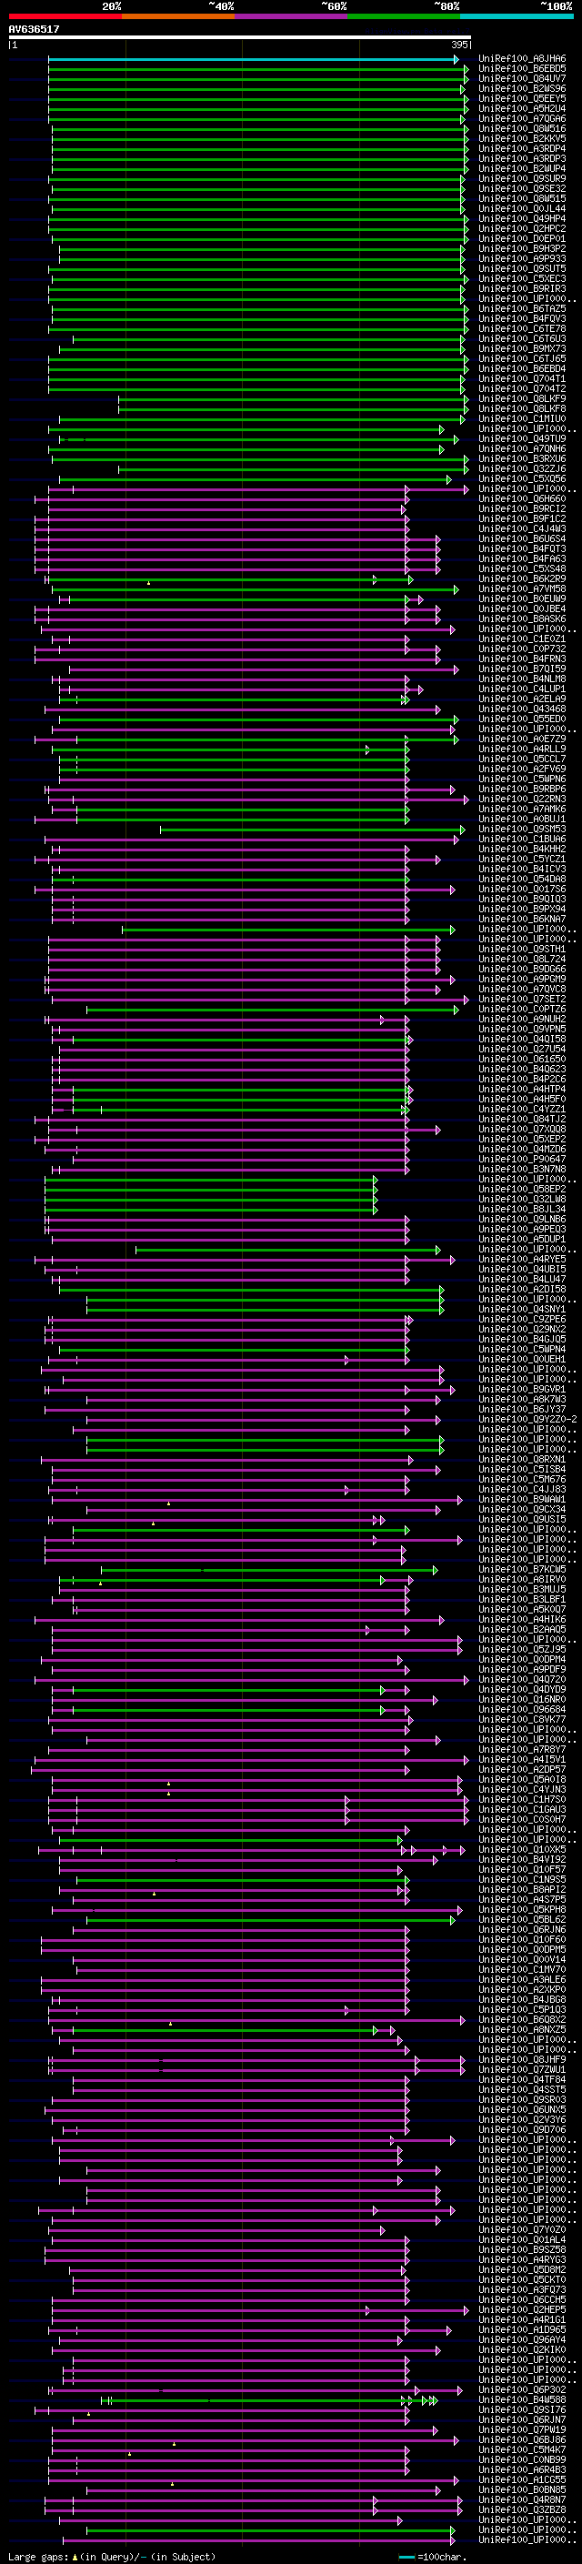
Task: Click the UniRef100_C0P732 label
Action: pyautogui.click(x=522, y=649)
